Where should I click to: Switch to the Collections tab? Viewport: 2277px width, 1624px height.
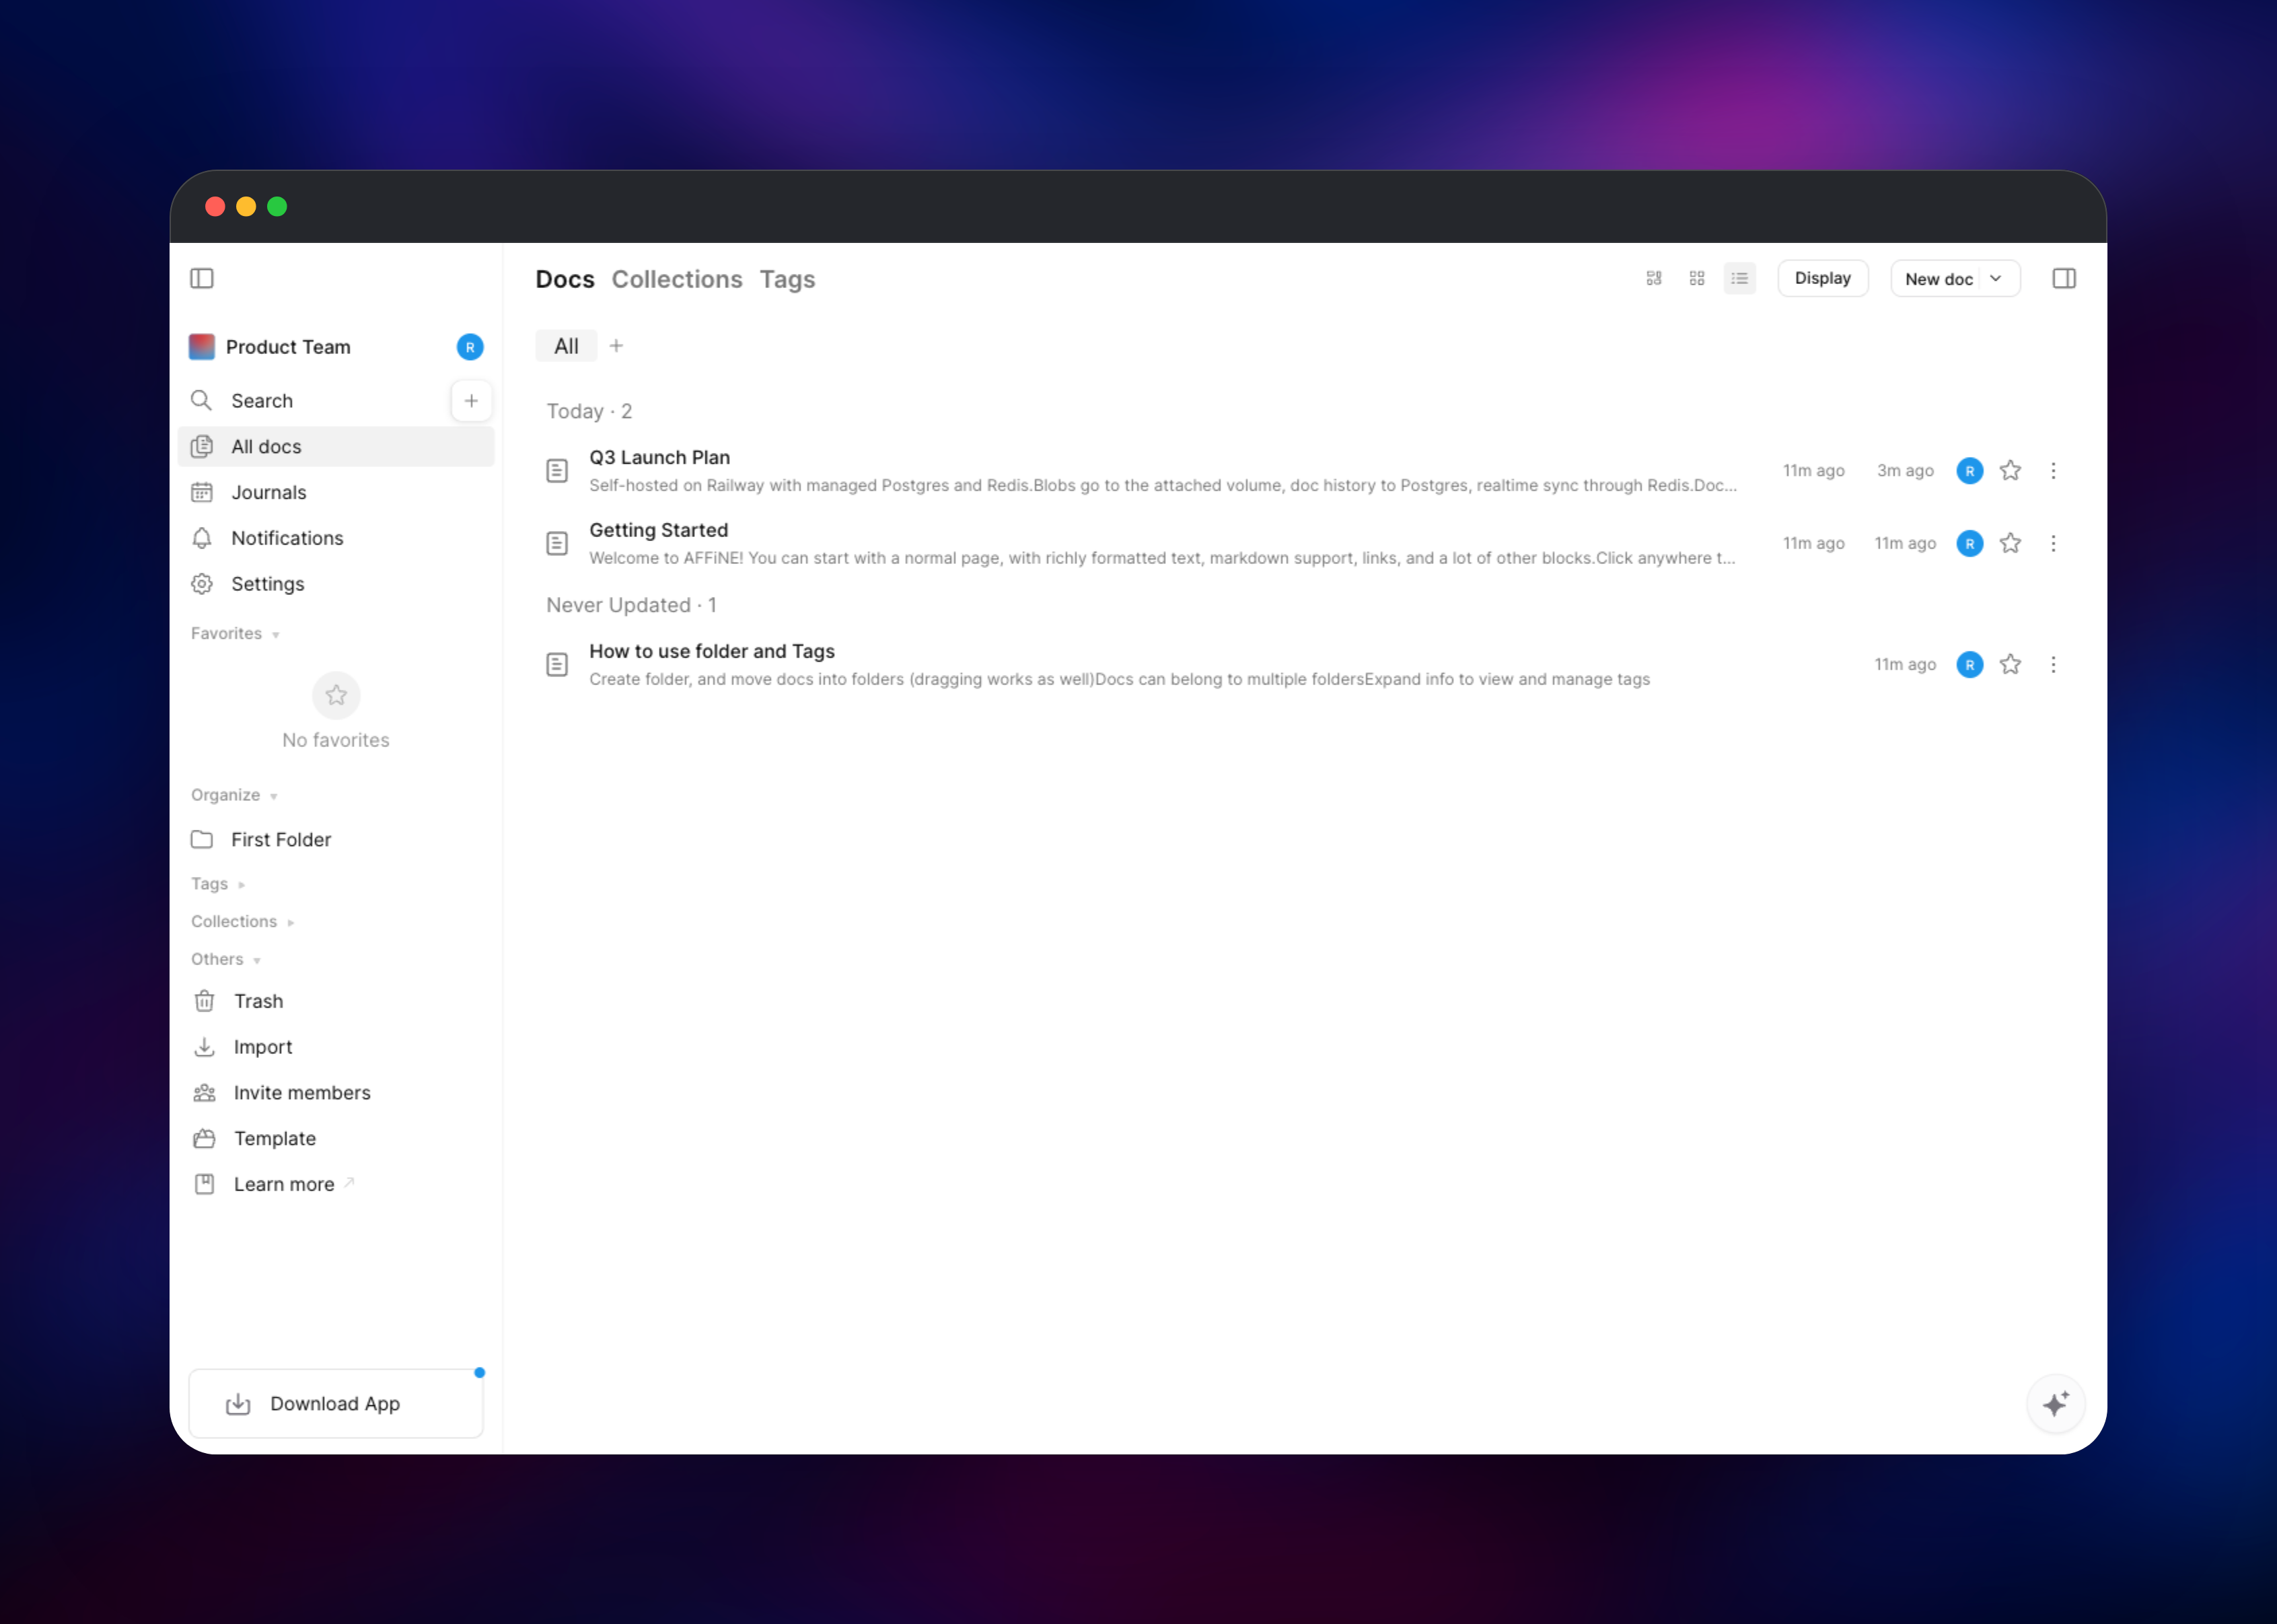677,279
